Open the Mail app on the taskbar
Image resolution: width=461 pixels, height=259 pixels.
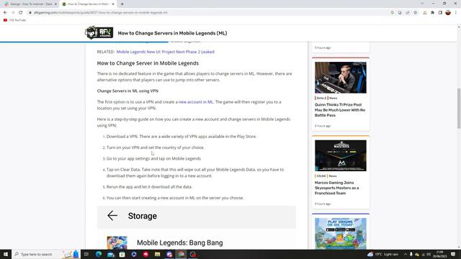click(x=110, y=254)
